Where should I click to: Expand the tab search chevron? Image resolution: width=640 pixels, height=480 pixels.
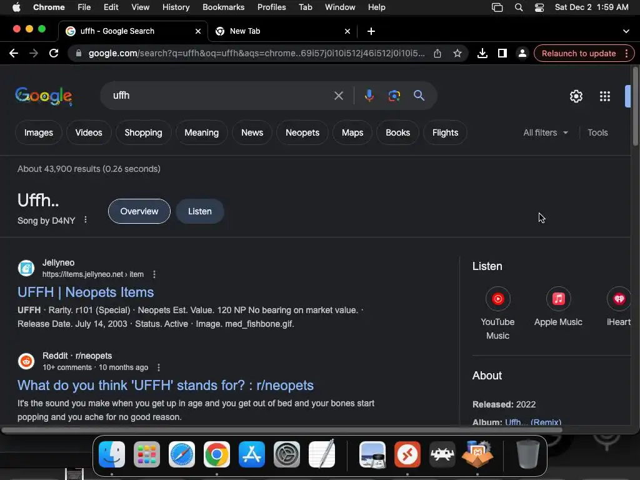click(626, 31)
